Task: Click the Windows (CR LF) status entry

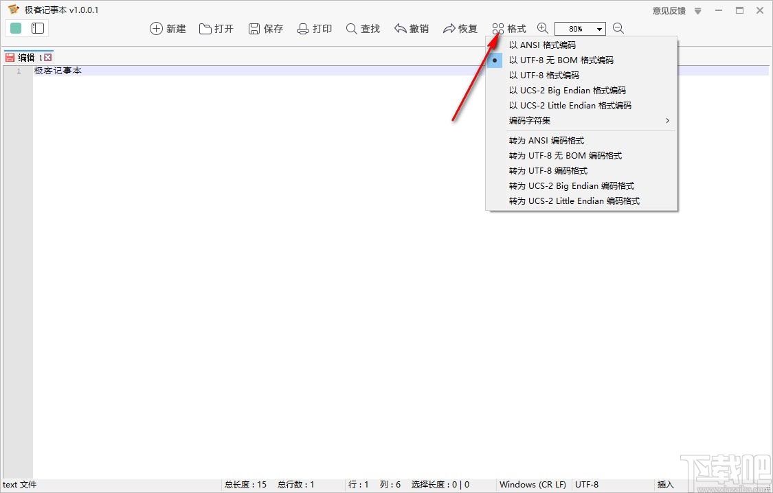Action: click(x=533, y=485)
